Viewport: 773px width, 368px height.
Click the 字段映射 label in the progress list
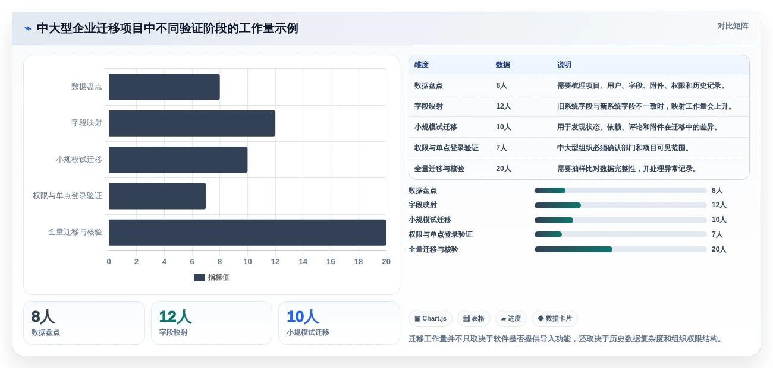[x=423, y=205]
